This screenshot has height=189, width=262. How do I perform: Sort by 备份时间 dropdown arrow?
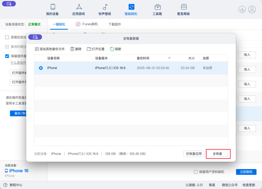point(169,58)
